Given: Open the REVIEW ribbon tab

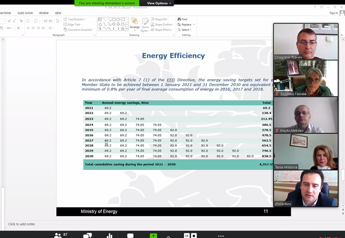Looking at the screenshot, I should [x=44, y=13].
